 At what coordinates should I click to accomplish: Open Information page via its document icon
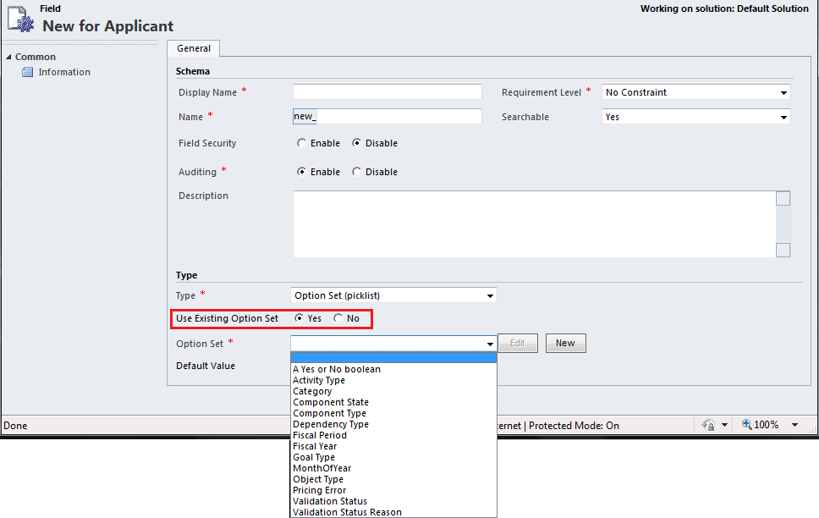tap(29, 72)
